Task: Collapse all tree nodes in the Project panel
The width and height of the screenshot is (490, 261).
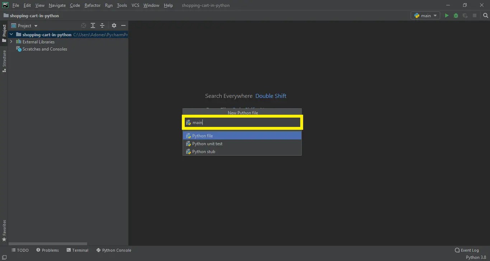Action: click(102, 25)
